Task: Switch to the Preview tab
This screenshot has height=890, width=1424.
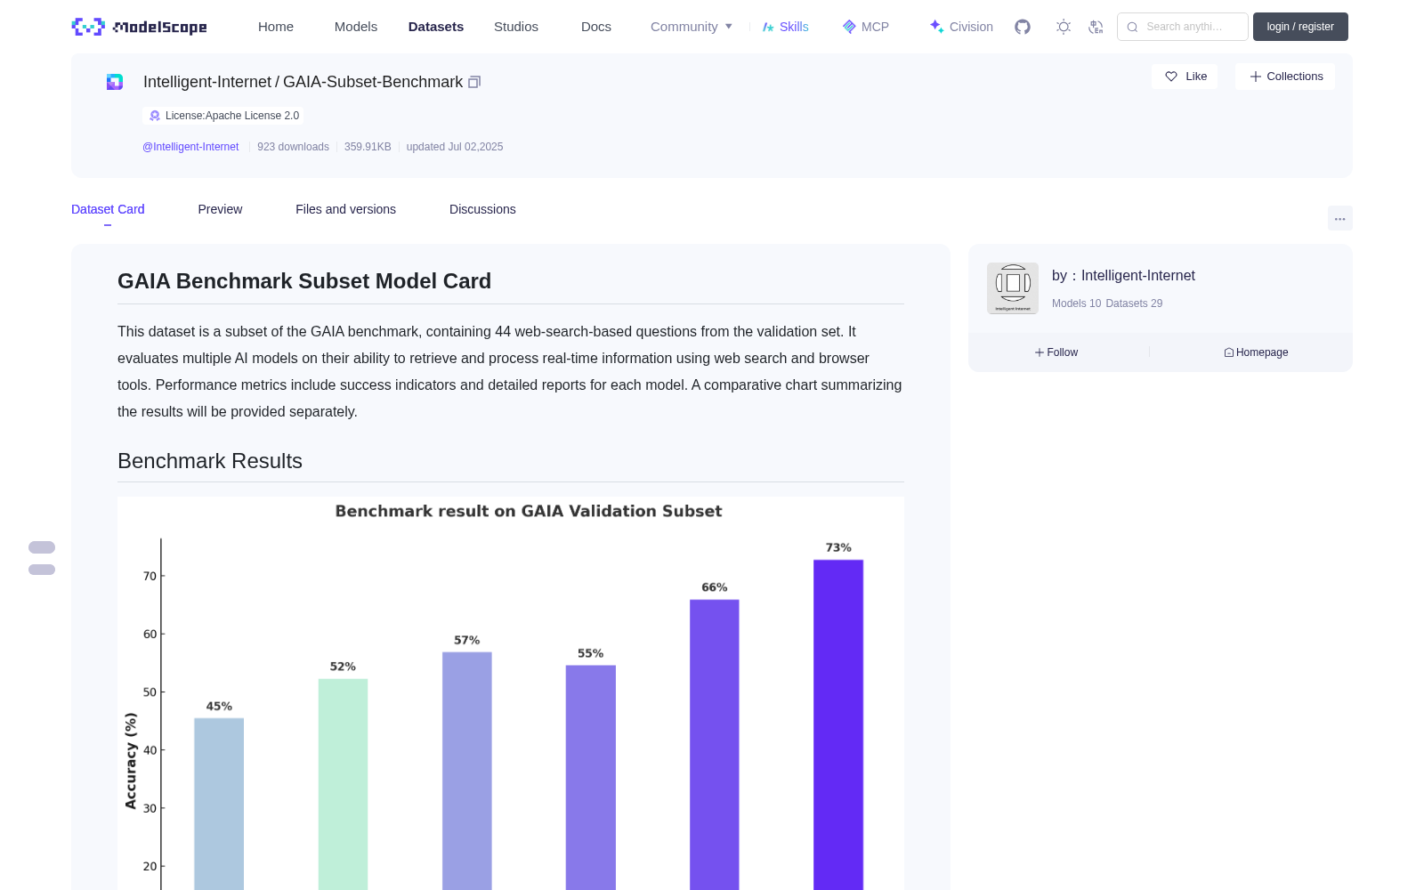Action: [220, 209]
